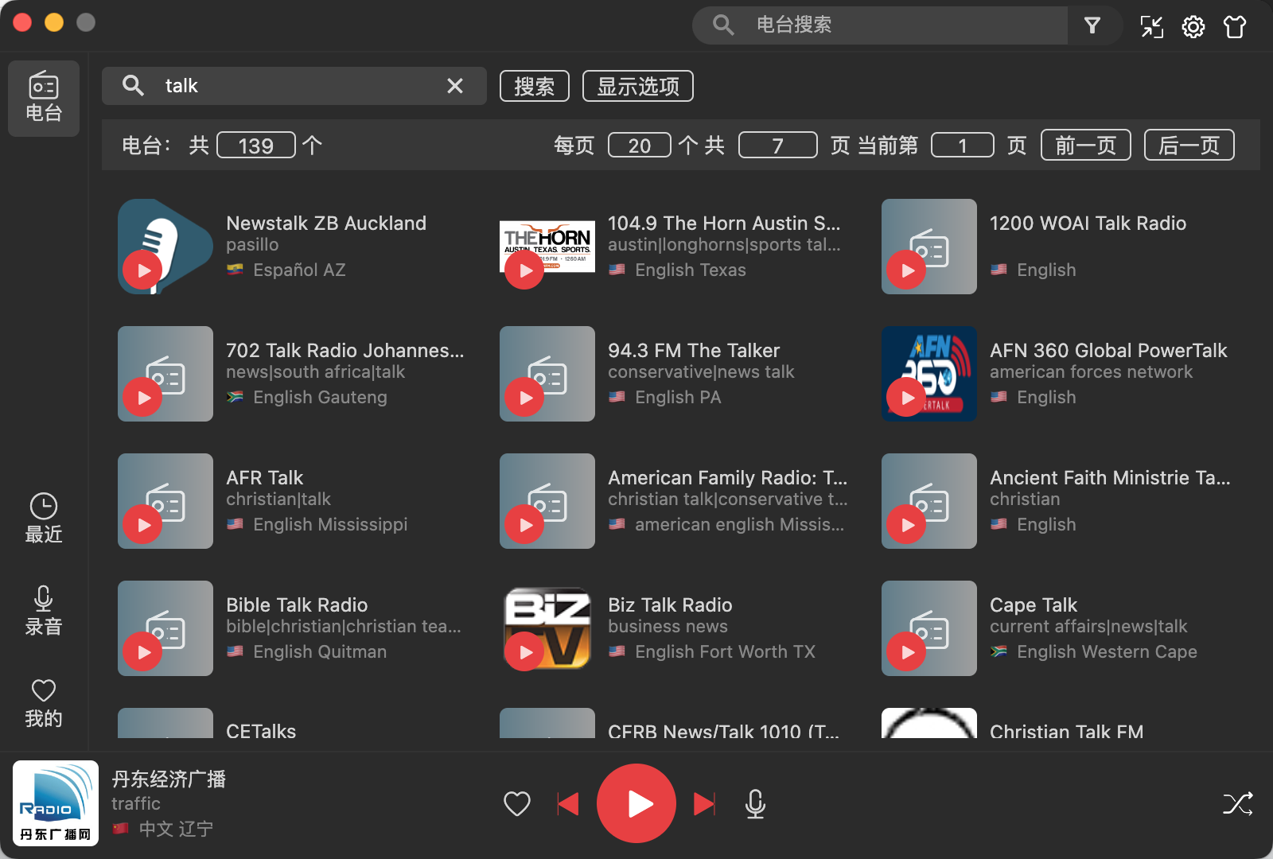Click the 丹东经济广播 now playing title
The width and height of the screenshot is (1273, 859).
coord(169,779)
